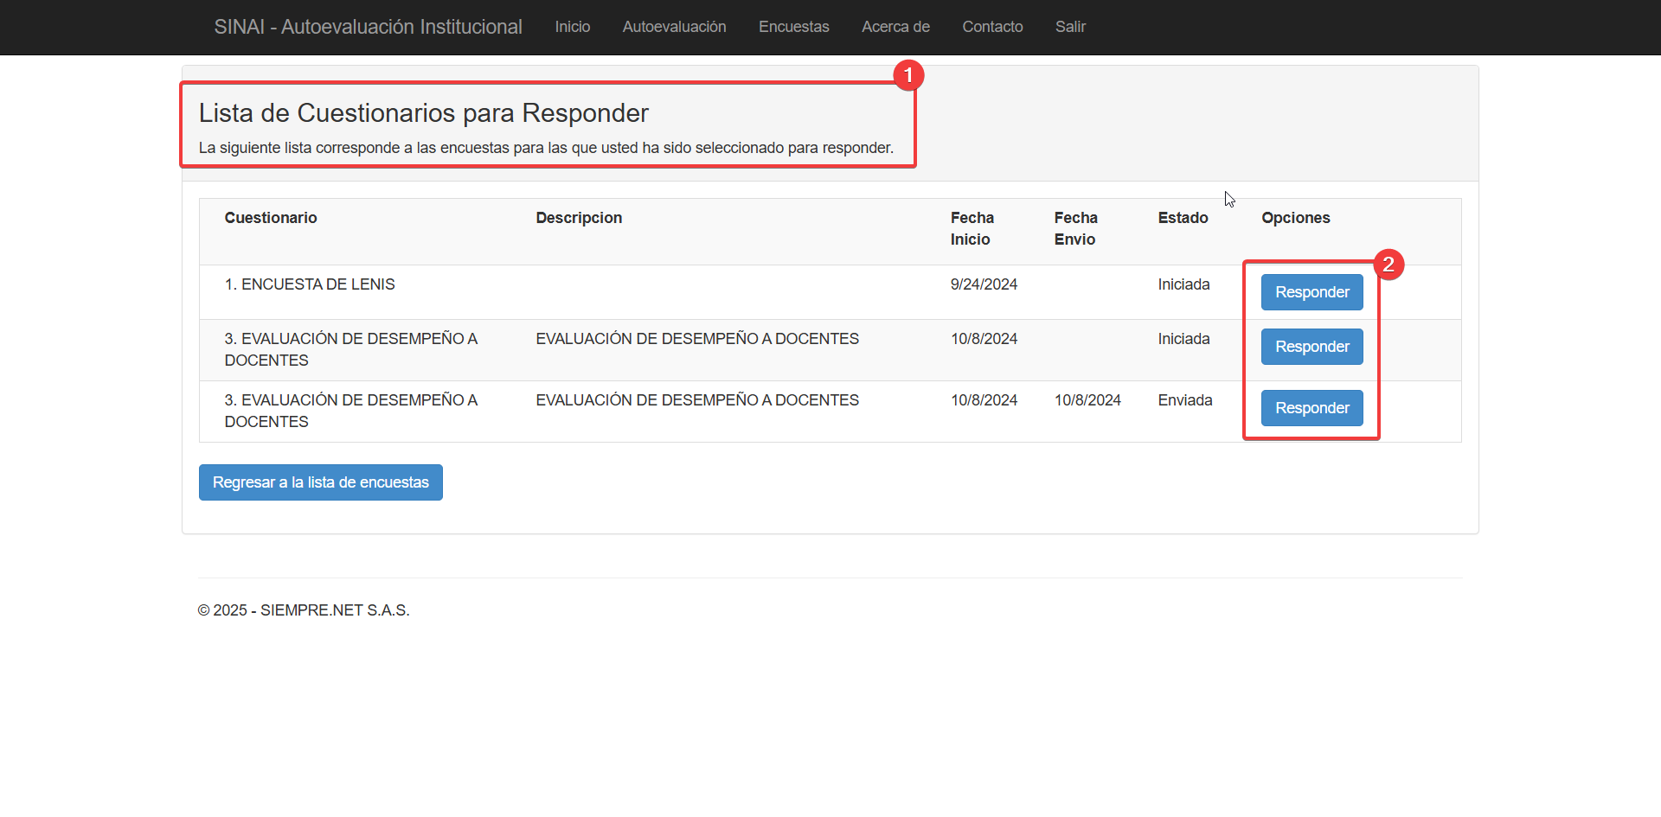Click Responder for the Enviada evaluación row
This screenshot has width=1661, height=817.
[x=1311, y=408]
